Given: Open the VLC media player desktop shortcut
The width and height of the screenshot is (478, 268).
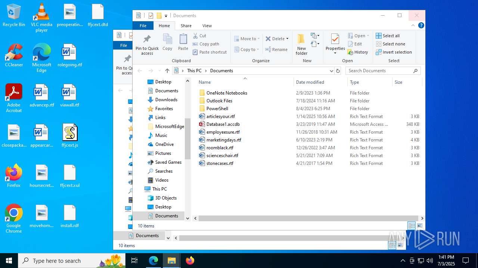Looking at the screenshot, I should click(41, 17).
